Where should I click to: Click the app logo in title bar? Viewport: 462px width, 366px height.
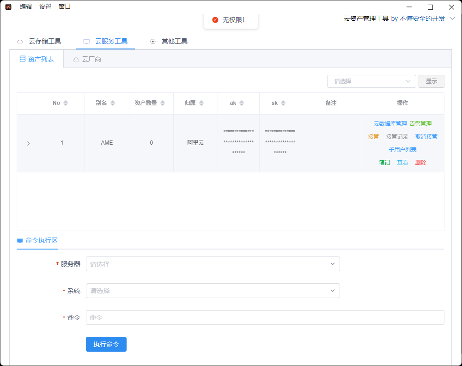point(8,7)
